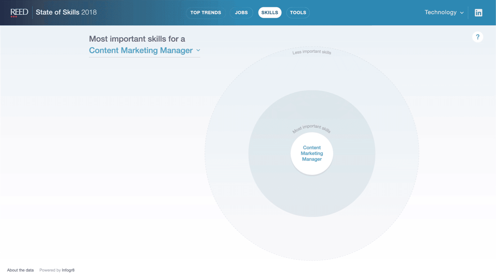Expand the Content Marketing Manager job selector
This screenshot has width=496, height=279.
point(141,50)
